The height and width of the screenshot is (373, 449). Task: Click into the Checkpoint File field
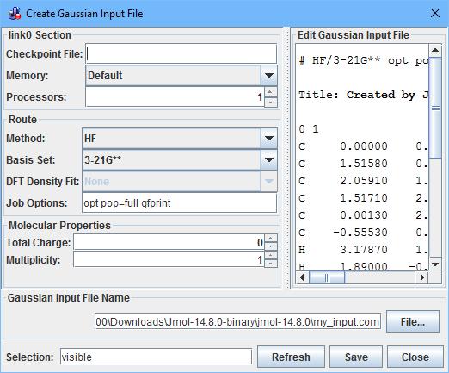[x=181, y=53]
